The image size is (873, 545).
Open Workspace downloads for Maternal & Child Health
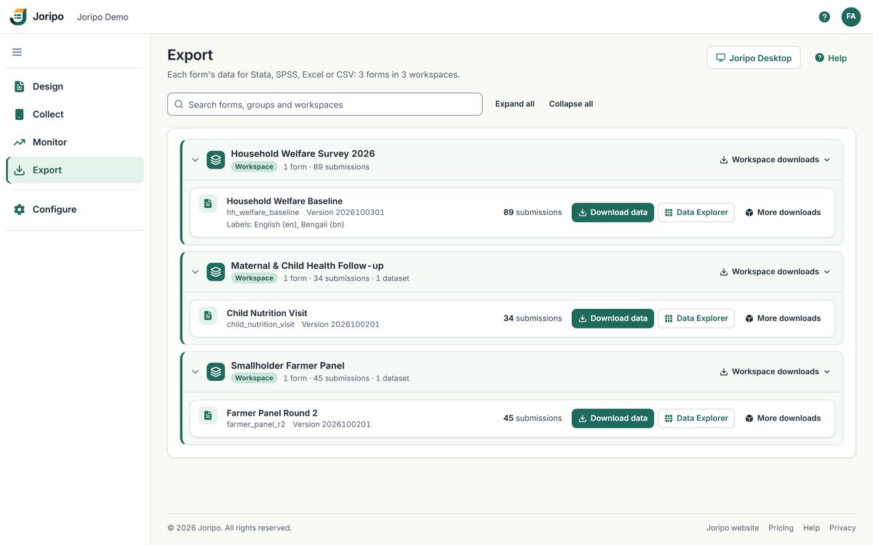[775, 272]
